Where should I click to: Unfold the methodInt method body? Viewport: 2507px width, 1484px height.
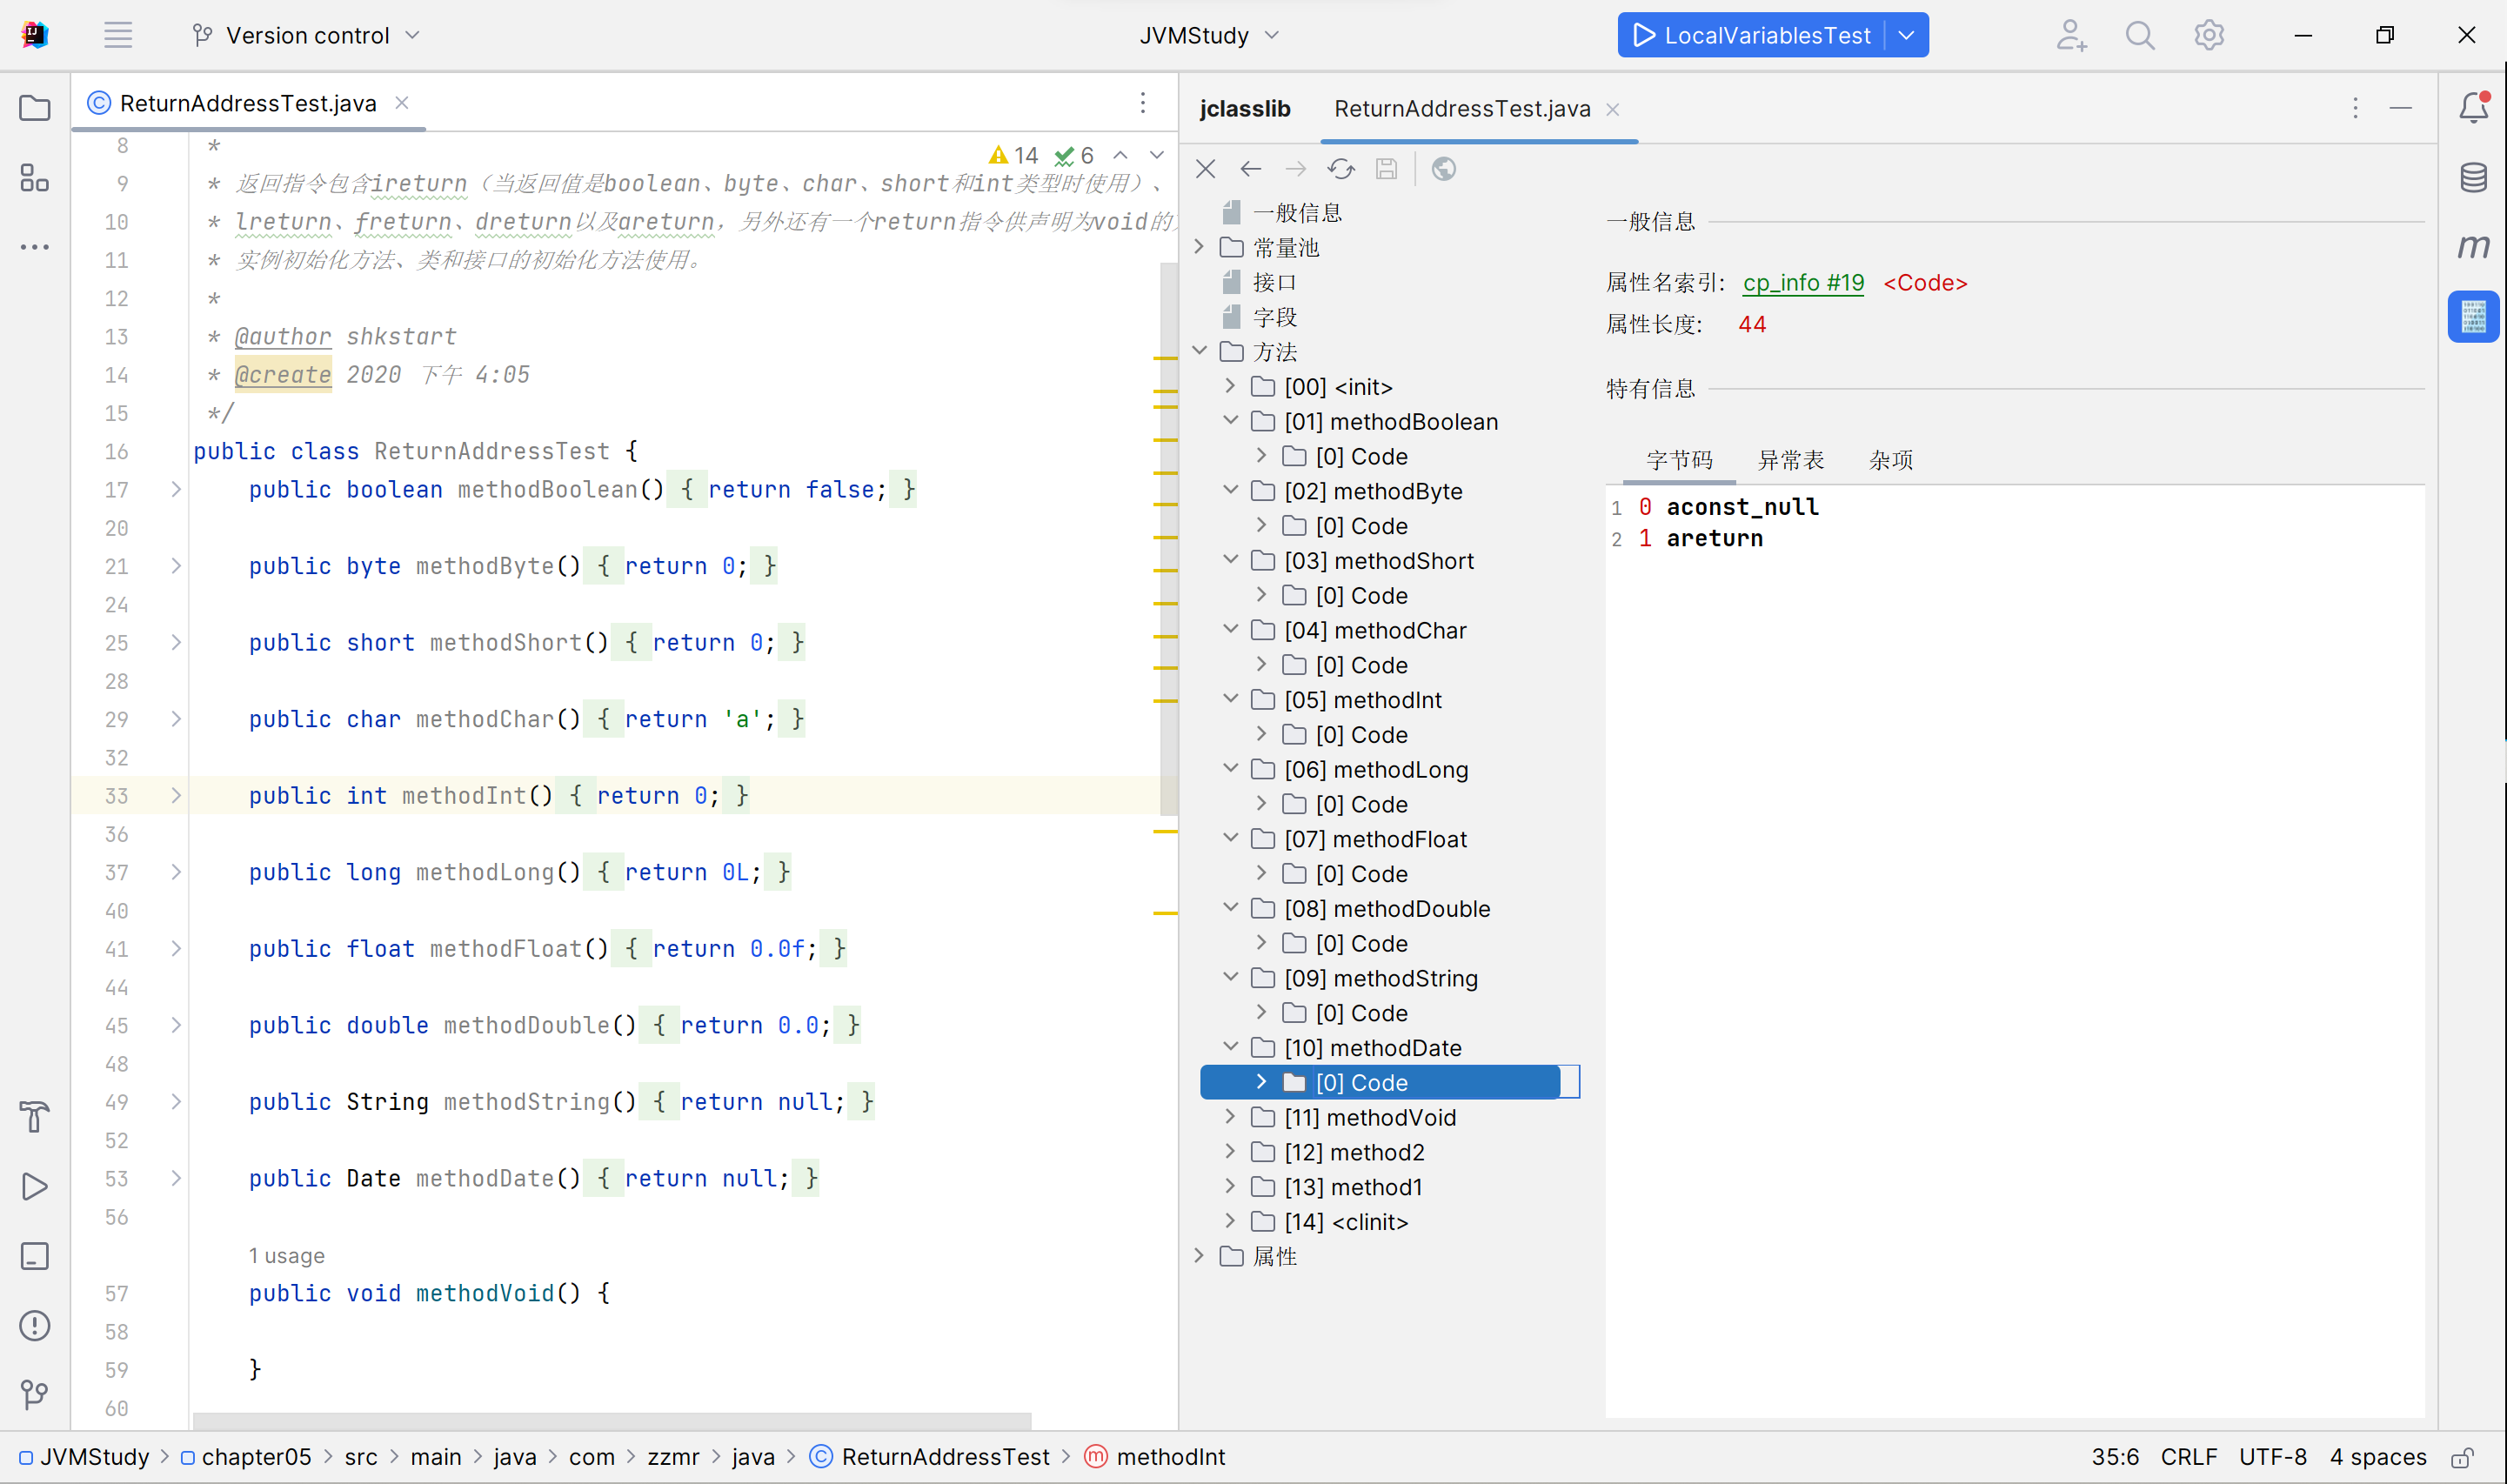click(176, 796)
